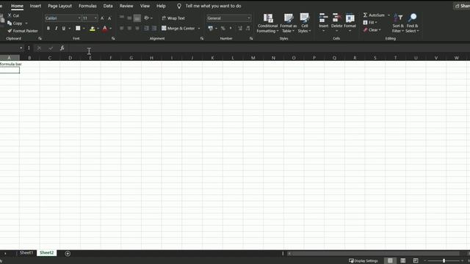Click the Cell Styles button

tap(305, 23)
